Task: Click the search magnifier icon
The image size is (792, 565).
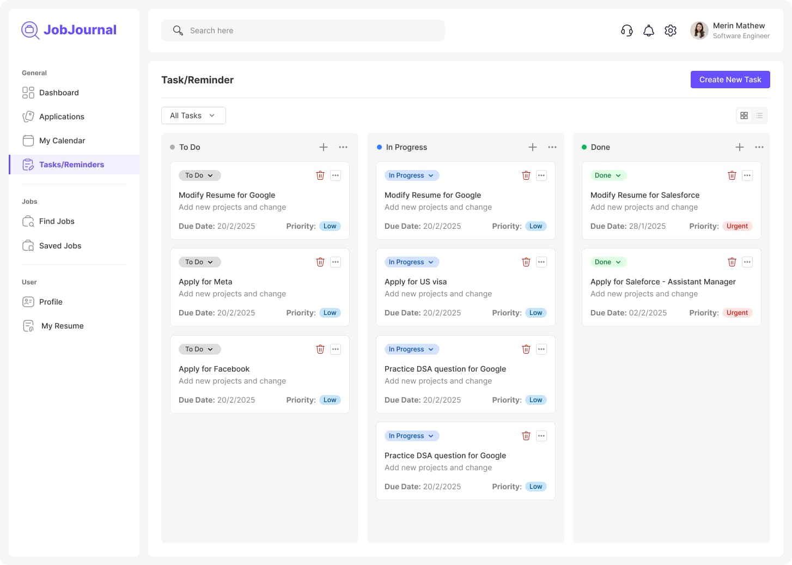Action: [x=178, y=31]
